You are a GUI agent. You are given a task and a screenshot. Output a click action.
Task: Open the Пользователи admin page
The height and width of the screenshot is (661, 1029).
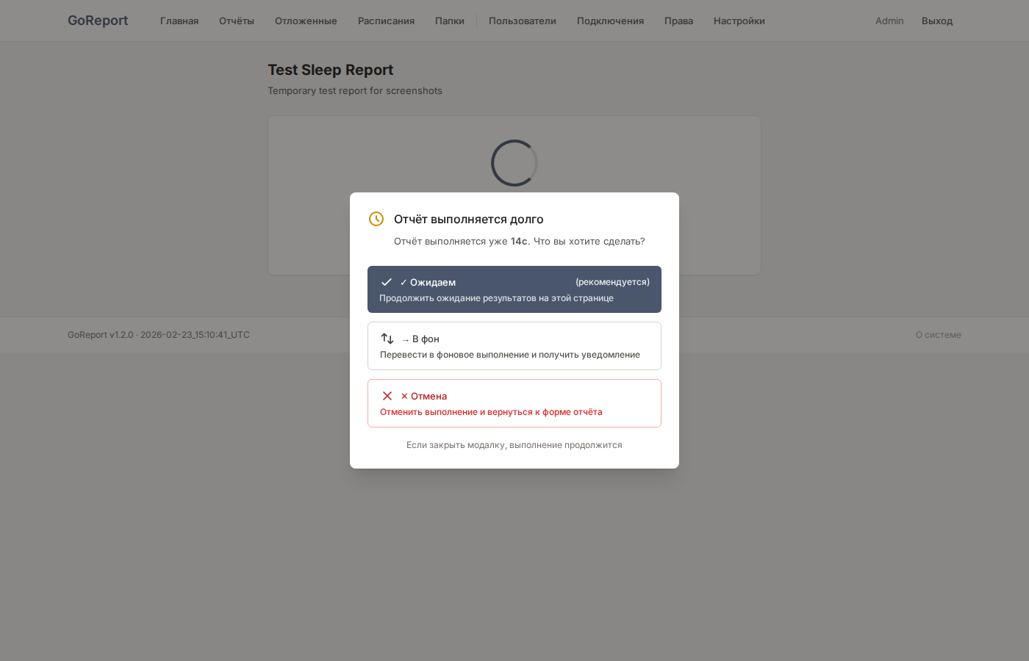[523, 21]
